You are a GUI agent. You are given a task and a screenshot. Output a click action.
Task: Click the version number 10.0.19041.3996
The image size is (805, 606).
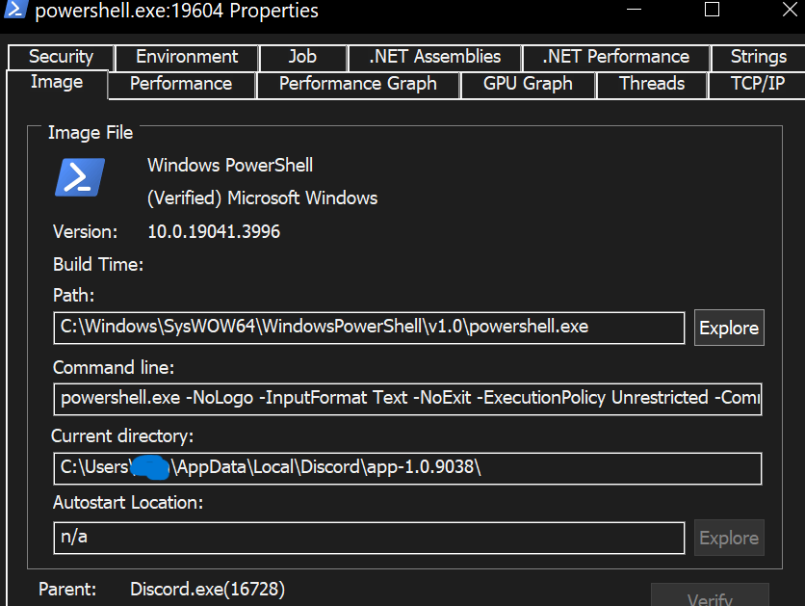[214, 231]
